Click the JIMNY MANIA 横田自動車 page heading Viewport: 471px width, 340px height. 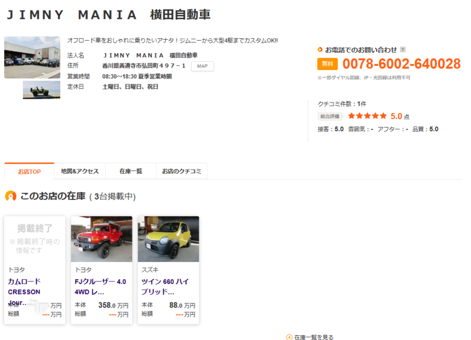tap(108, 15)
